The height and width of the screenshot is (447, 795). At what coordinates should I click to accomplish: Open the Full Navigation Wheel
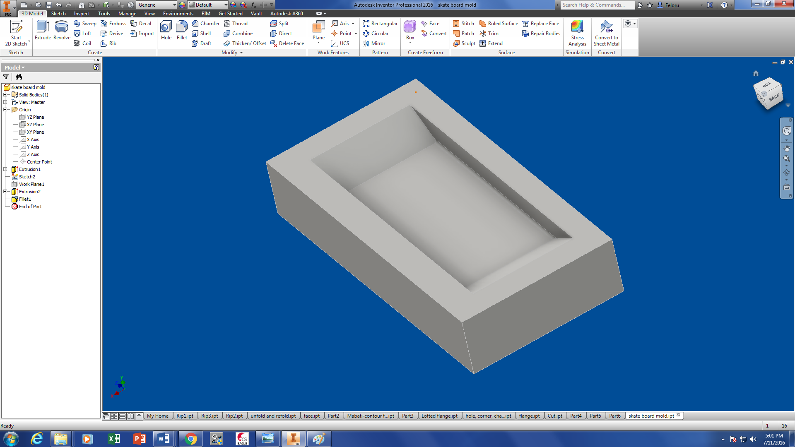787,131
